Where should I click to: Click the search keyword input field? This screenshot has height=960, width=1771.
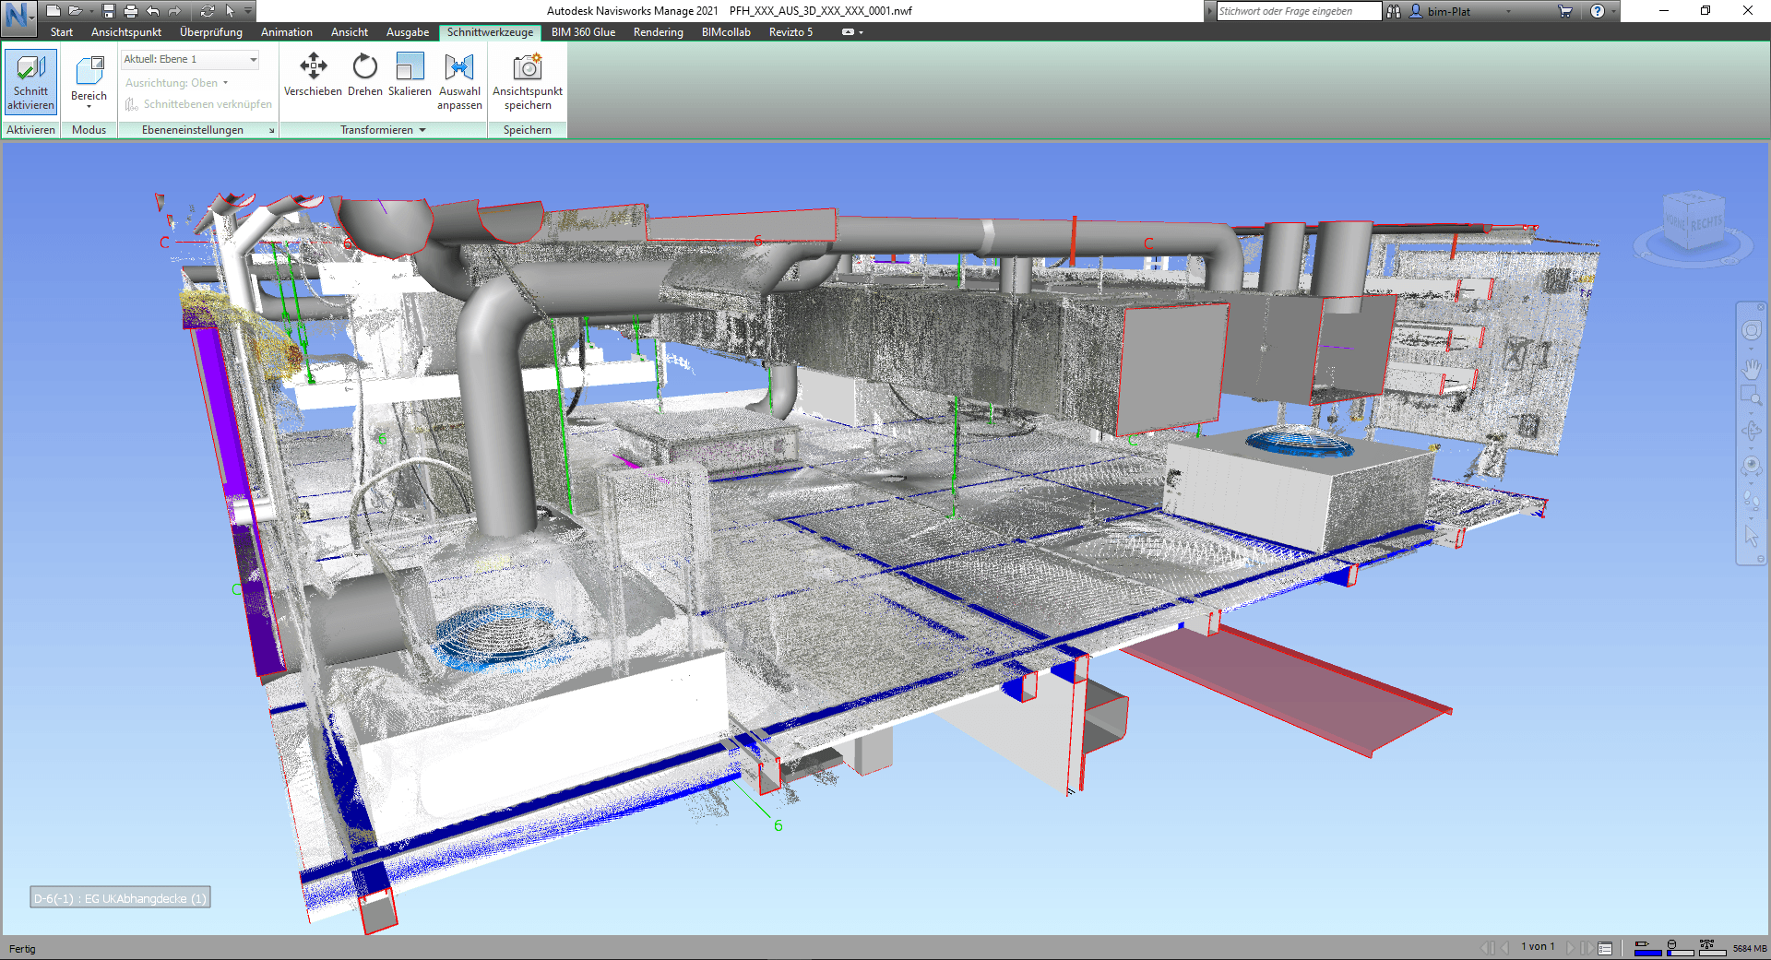pyautogui.click(x=1298, y=11)
